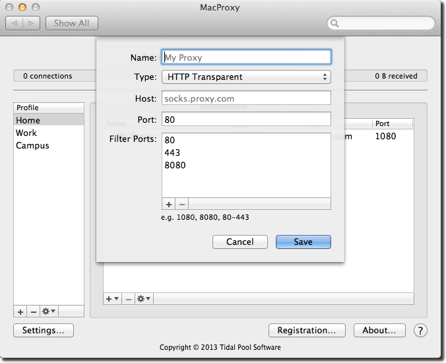
Task: Remove filter port with minus
Action: [x=182, y=204]
